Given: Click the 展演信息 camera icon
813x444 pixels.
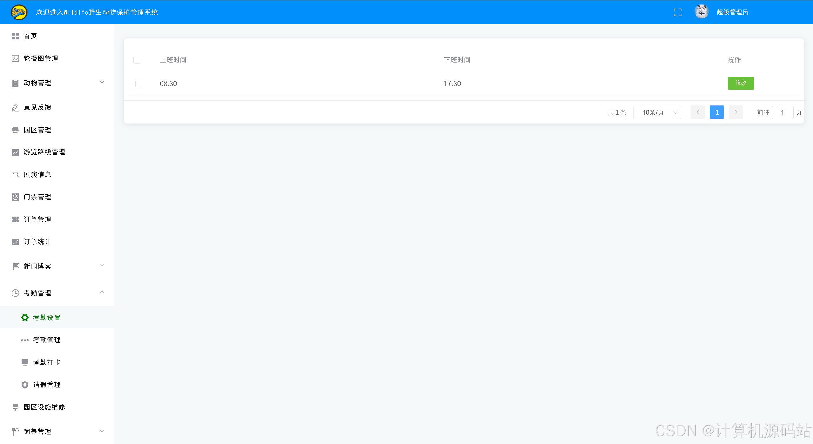Looking at the screenshot, I should pyautogui.click(x=15, y=175).
